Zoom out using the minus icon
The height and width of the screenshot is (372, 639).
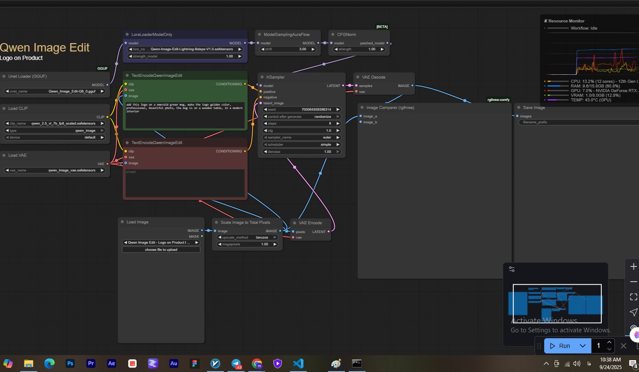pyautogui.click(x=633, y=282)
